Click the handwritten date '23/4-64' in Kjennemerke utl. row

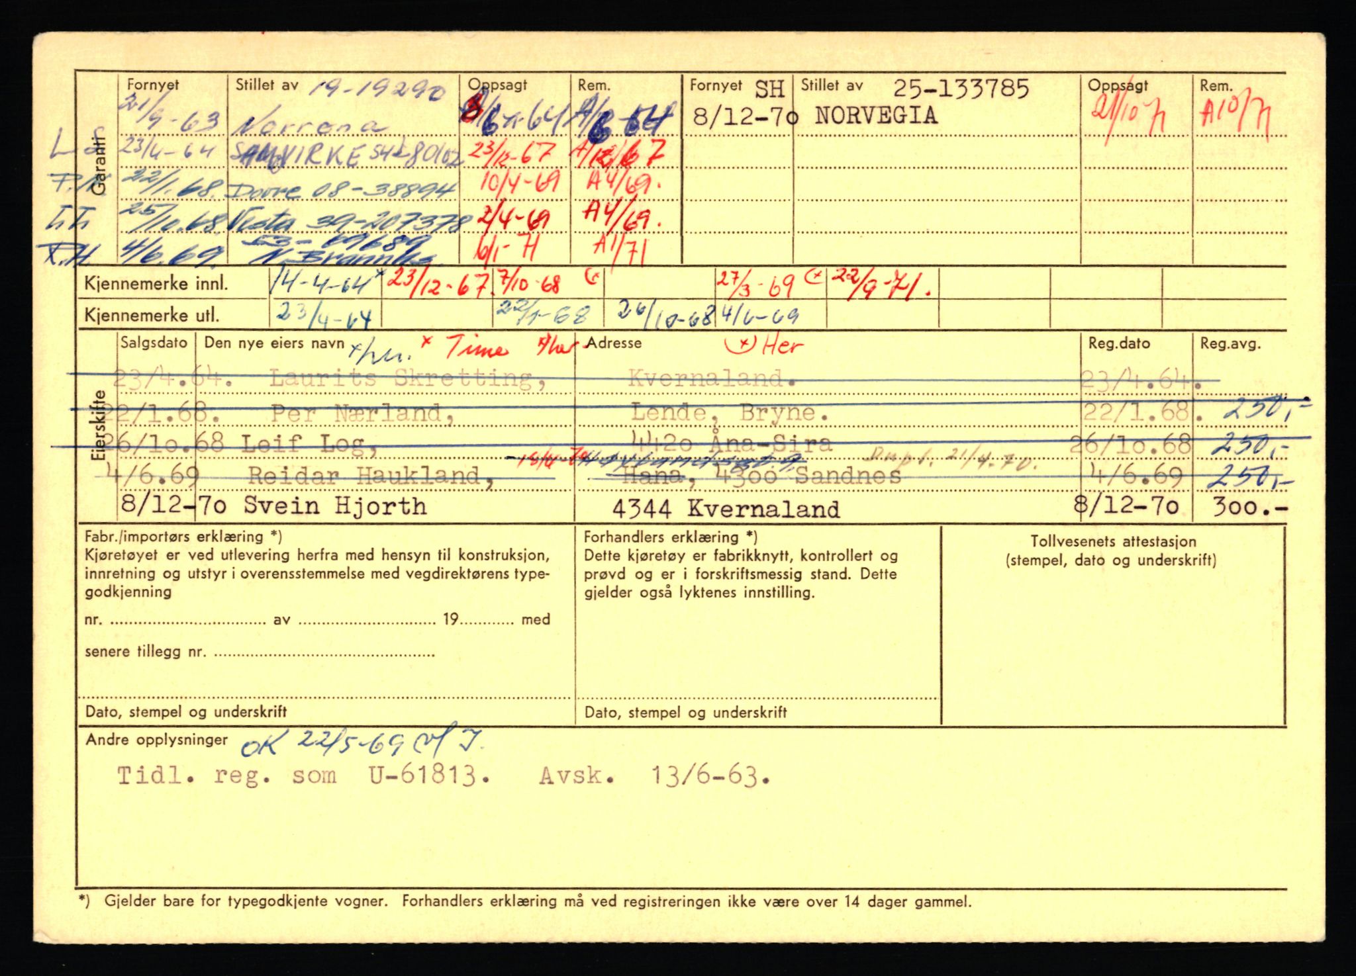(x=324, y=316)
